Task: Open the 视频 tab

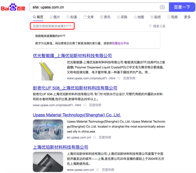Action: [x=173, y=17]
